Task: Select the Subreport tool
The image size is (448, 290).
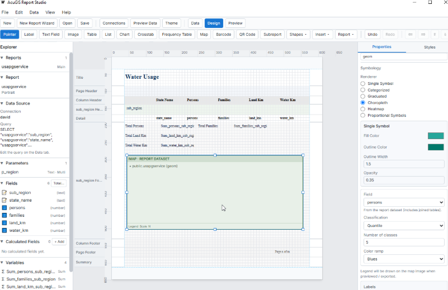Action: 272,34
